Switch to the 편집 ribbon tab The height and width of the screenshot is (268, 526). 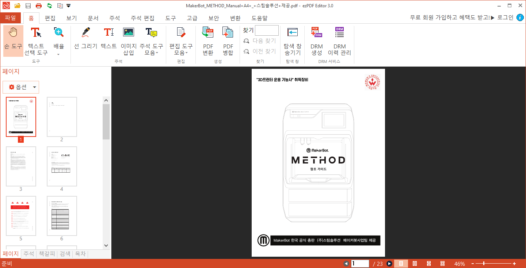[50, 18]
